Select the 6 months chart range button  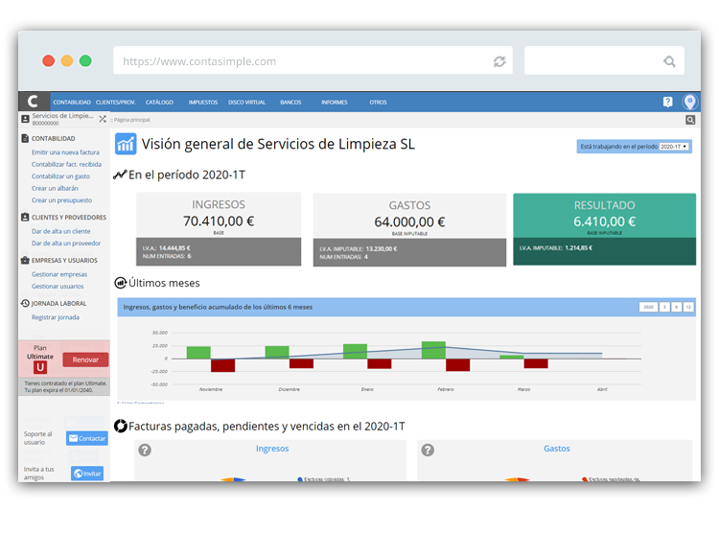tap(677, 307)
